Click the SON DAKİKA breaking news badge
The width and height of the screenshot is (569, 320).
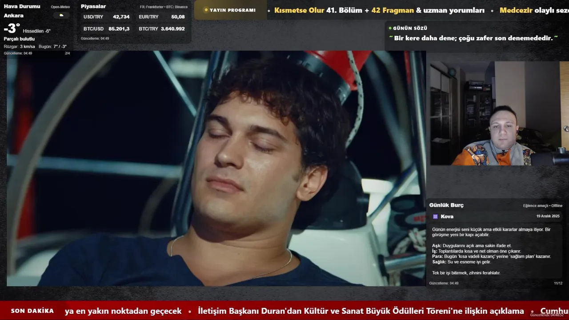tap(32, 311)
